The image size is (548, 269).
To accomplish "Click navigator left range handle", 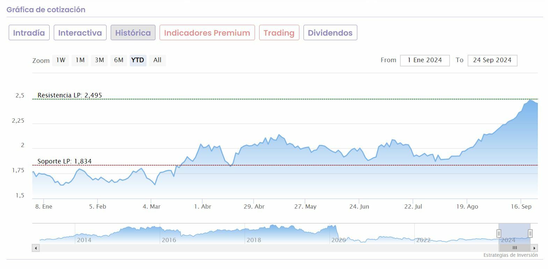I will [499, 233].
